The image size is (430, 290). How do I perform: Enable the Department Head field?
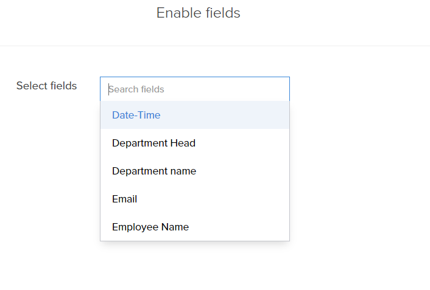153,143
